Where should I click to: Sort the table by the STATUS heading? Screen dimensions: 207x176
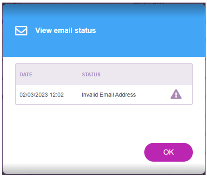pyautogui.click(x=91, y=75)
